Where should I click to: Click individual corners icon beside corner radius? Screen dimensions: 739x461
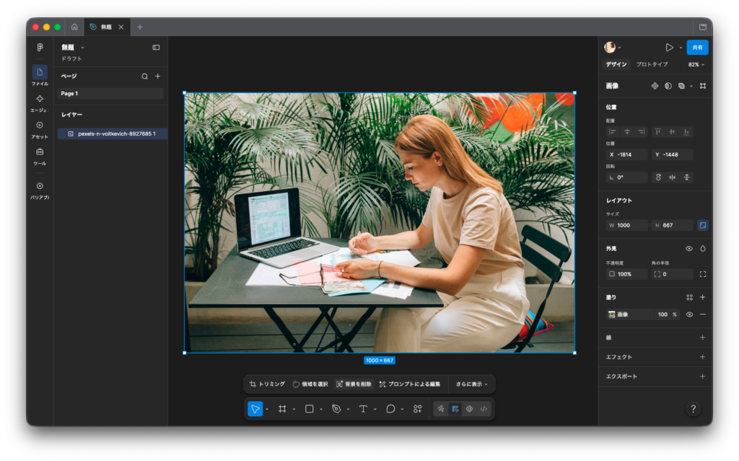point(703,274)
